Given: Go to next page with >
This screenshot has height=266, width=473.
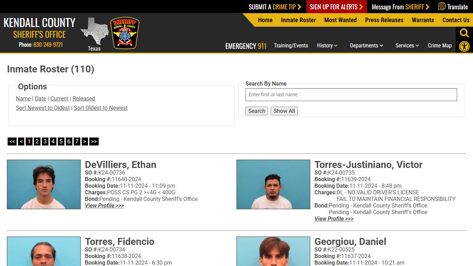Looking at the screenshot, I should pyautogui.click(x=85, y=141).
